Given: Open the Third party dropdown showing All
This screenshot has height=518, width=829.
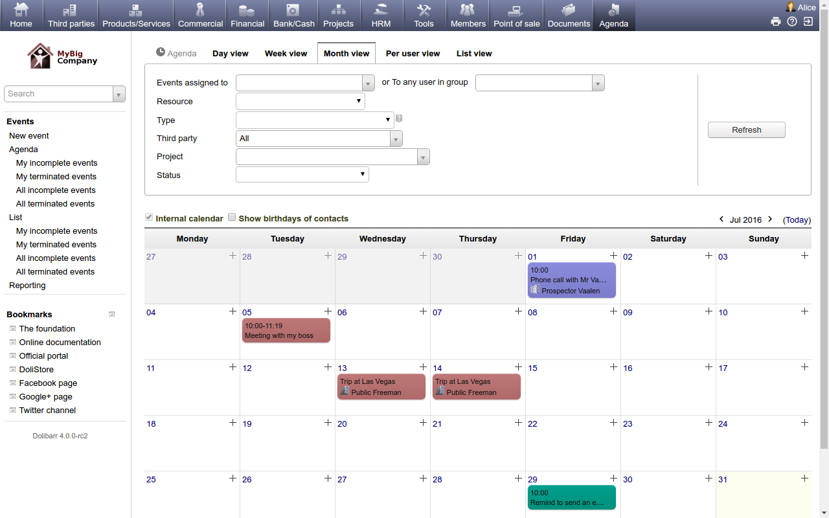Looking at the screenshot, I should pos(319,139).
